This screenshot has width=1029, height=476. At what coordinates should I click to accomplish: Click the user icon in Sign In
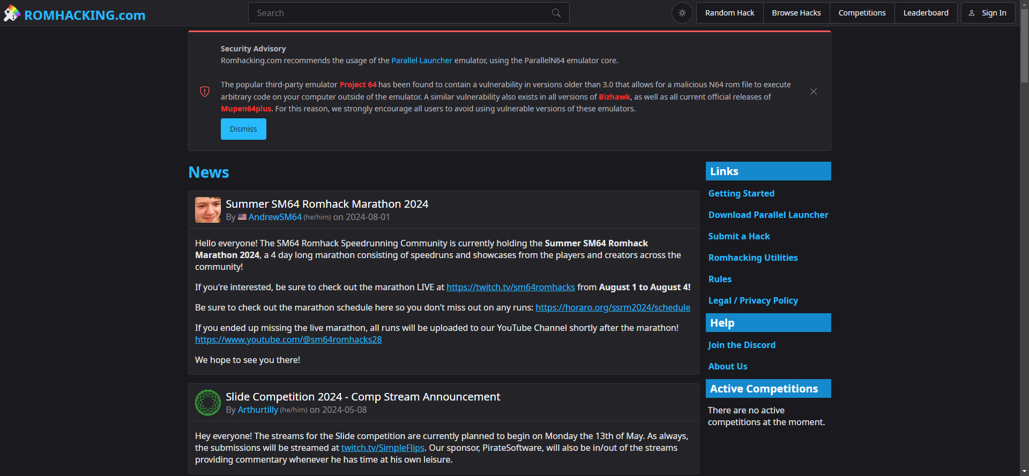click(972, 13)
